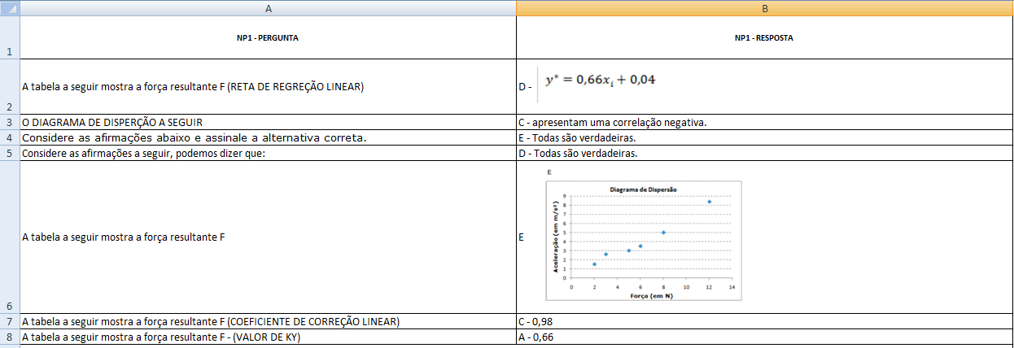Image resolution: width=1014 pixels, height=348 pixels.
Task: Click row 6 cell 'A tabela a seguir mostra a força resultante F'
Action: 268,237
